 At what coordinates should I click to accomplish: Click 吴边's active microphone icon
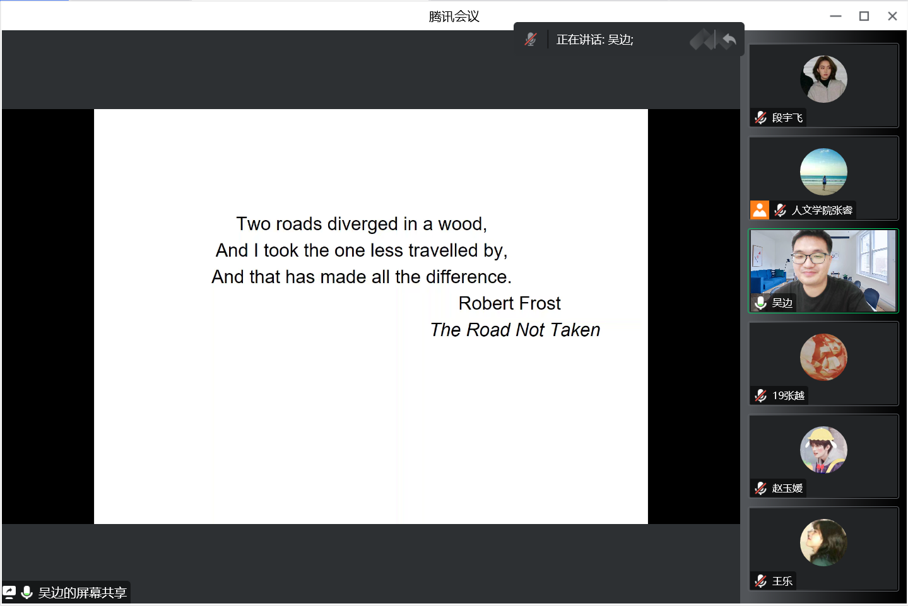(761, 303)
